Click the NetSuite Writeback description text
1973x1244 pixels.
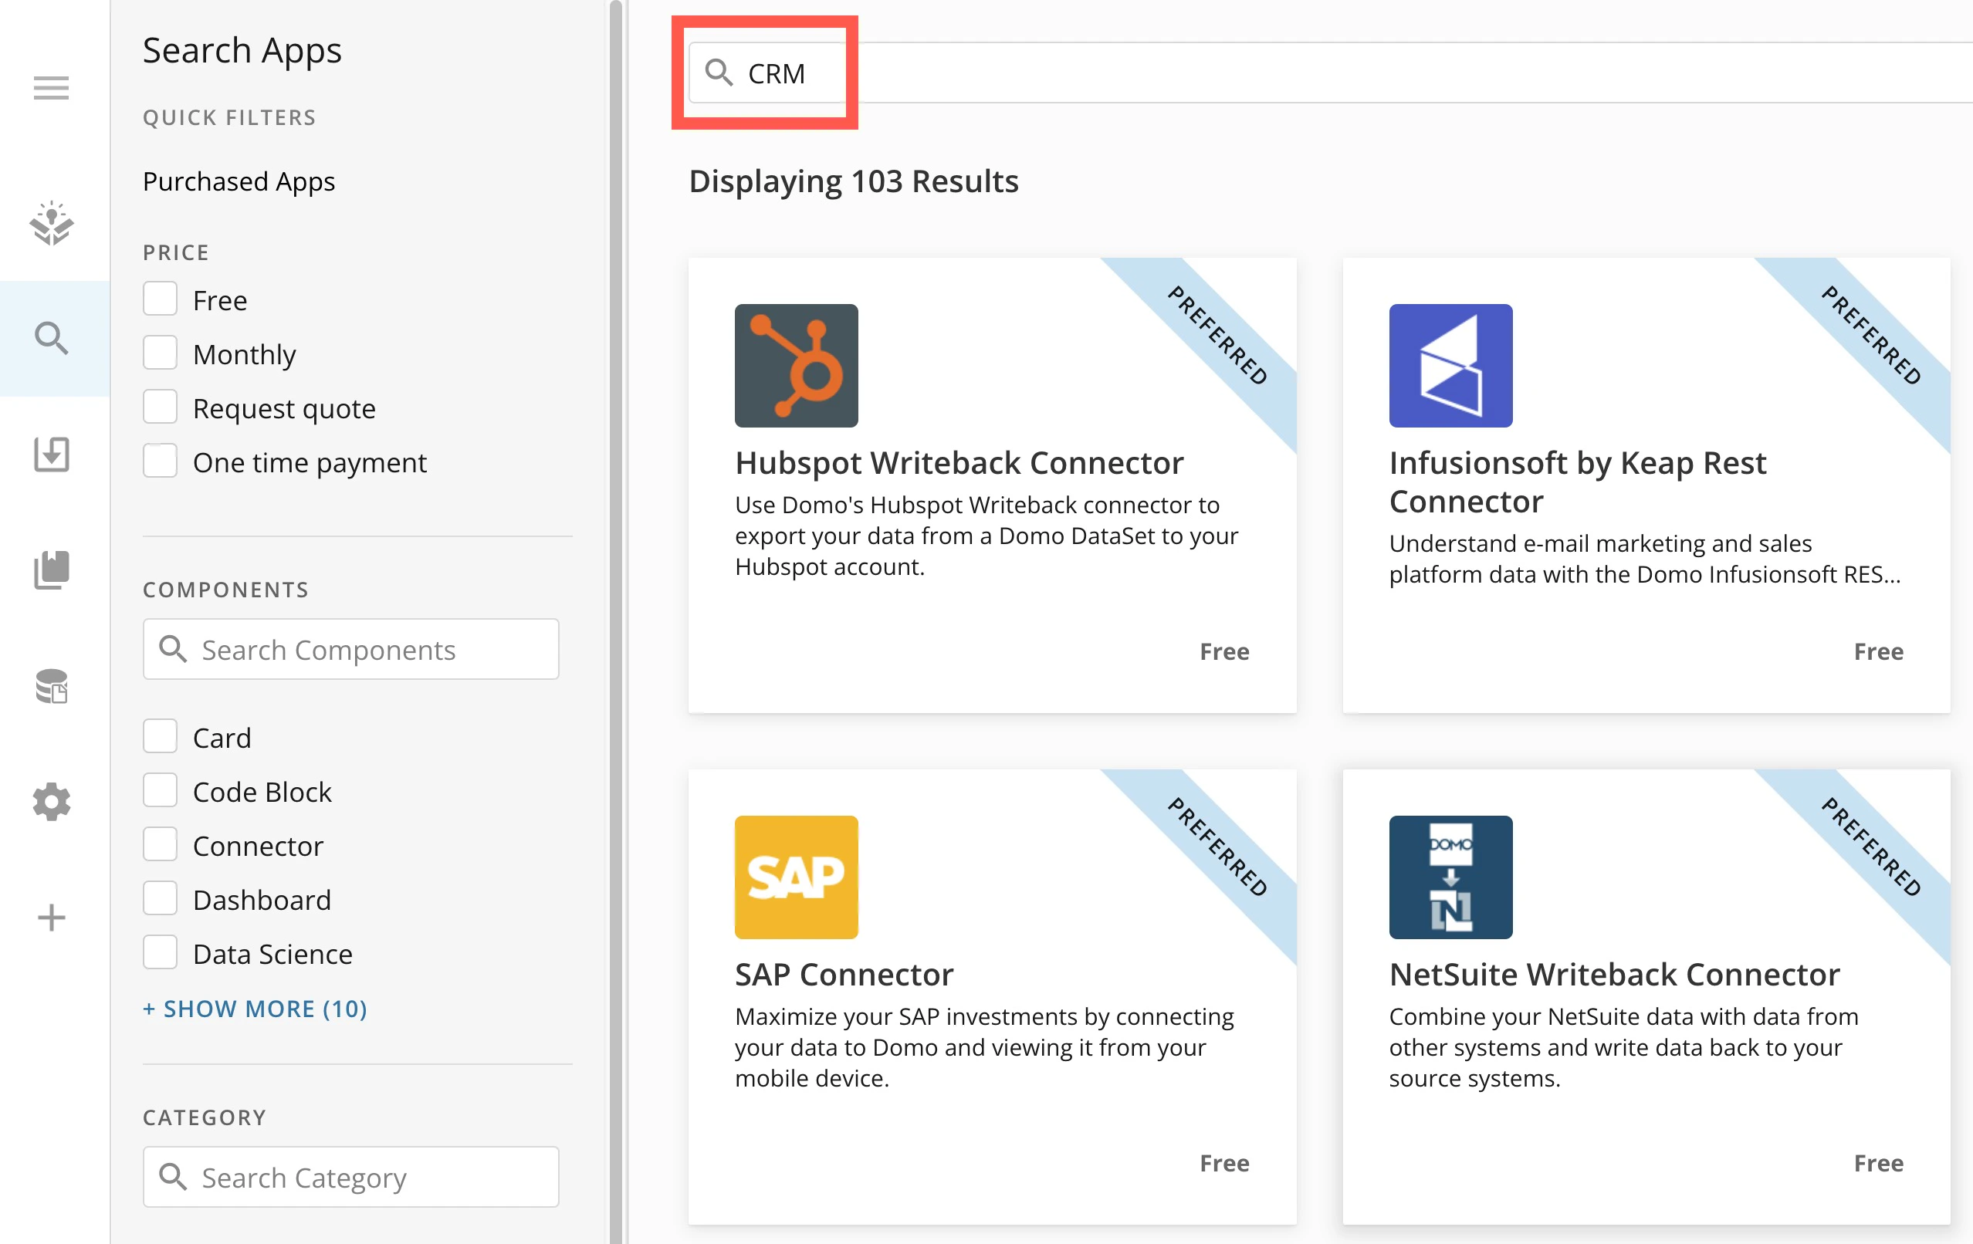(1623, 1046)
